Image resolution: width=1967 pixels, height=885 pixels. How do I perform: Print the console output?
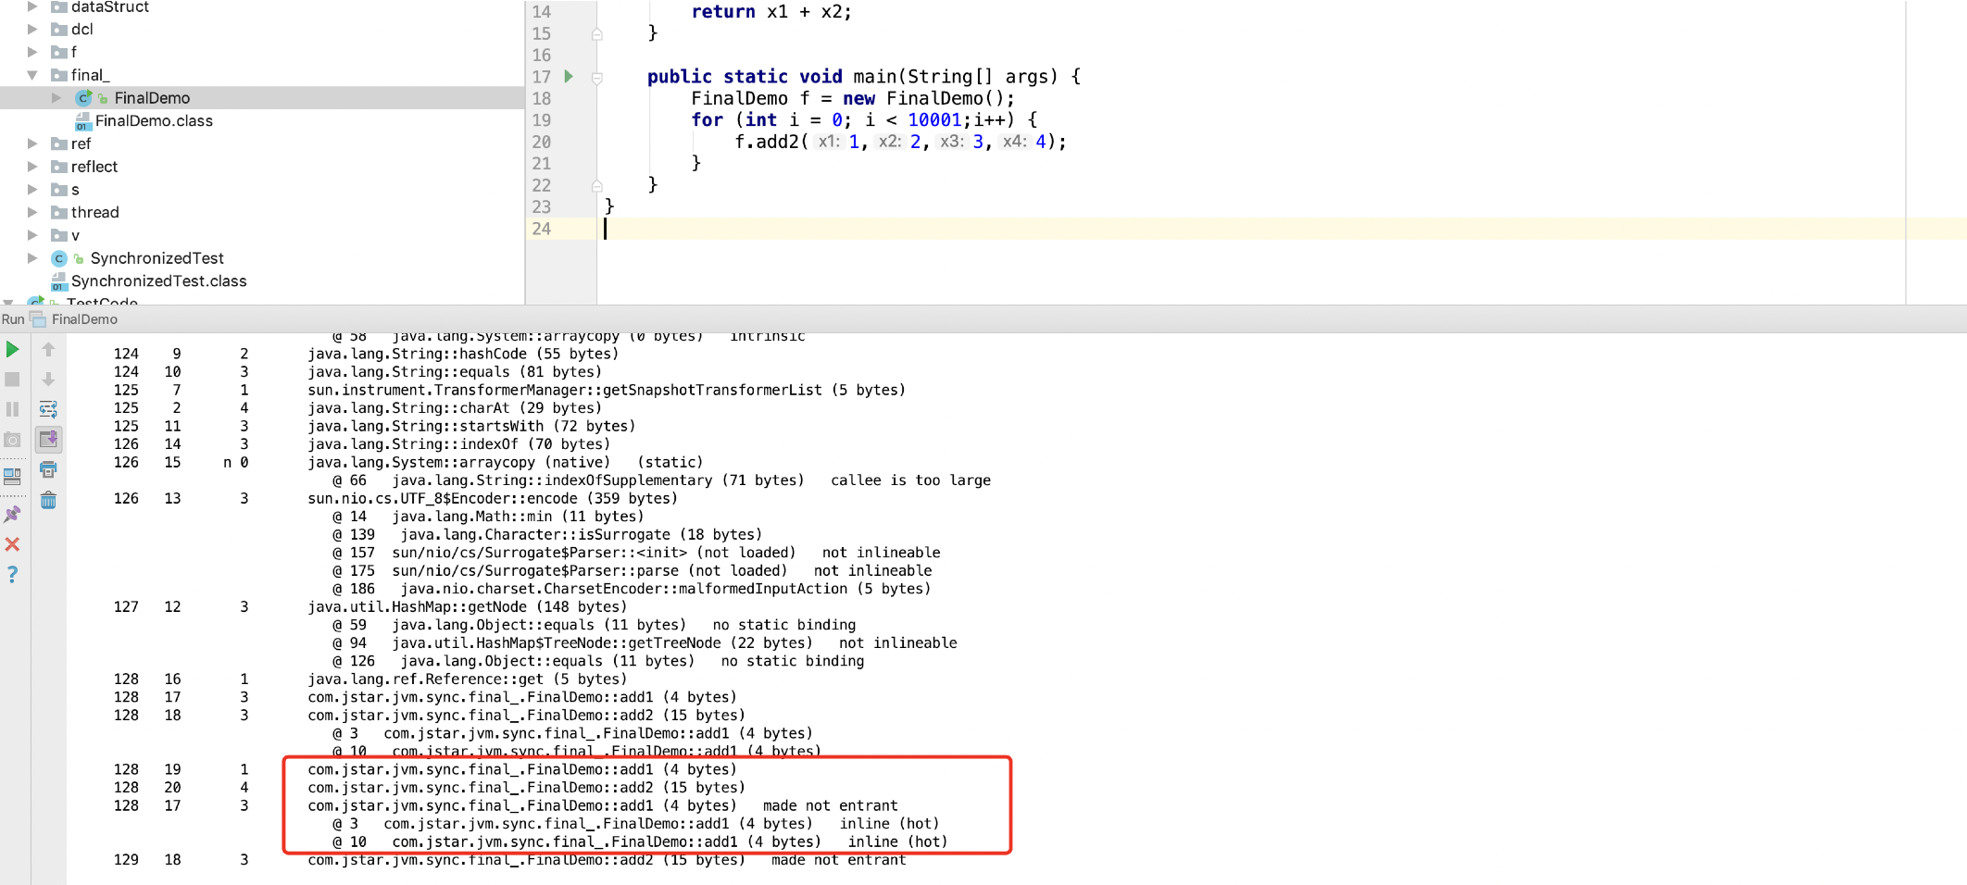coord(48,470)
